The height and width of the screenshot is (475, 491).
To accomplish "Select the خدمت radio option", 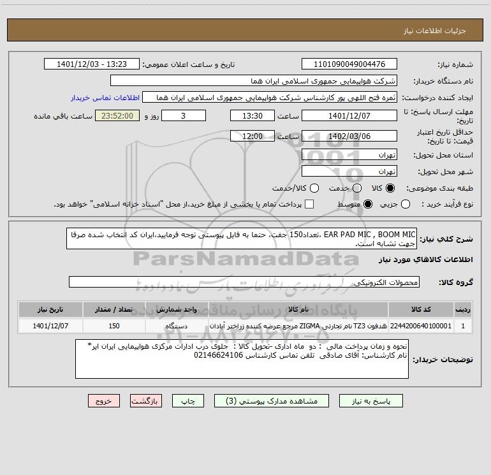I will 356,188.
